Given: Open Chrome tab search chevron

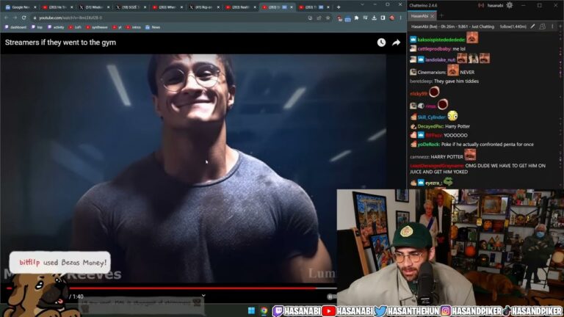Looking at the screenshot, I should (362, 4).
